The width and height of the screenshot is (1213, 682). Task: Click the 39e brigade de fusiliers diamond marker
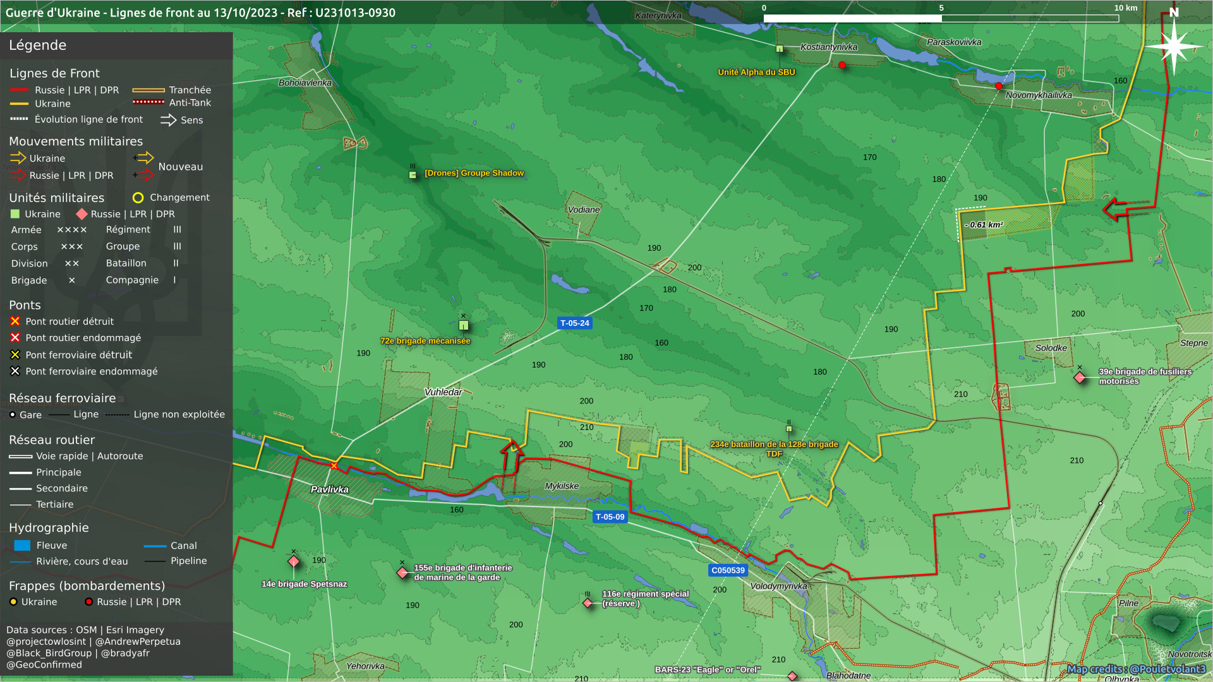click(x=1080, y=378)
